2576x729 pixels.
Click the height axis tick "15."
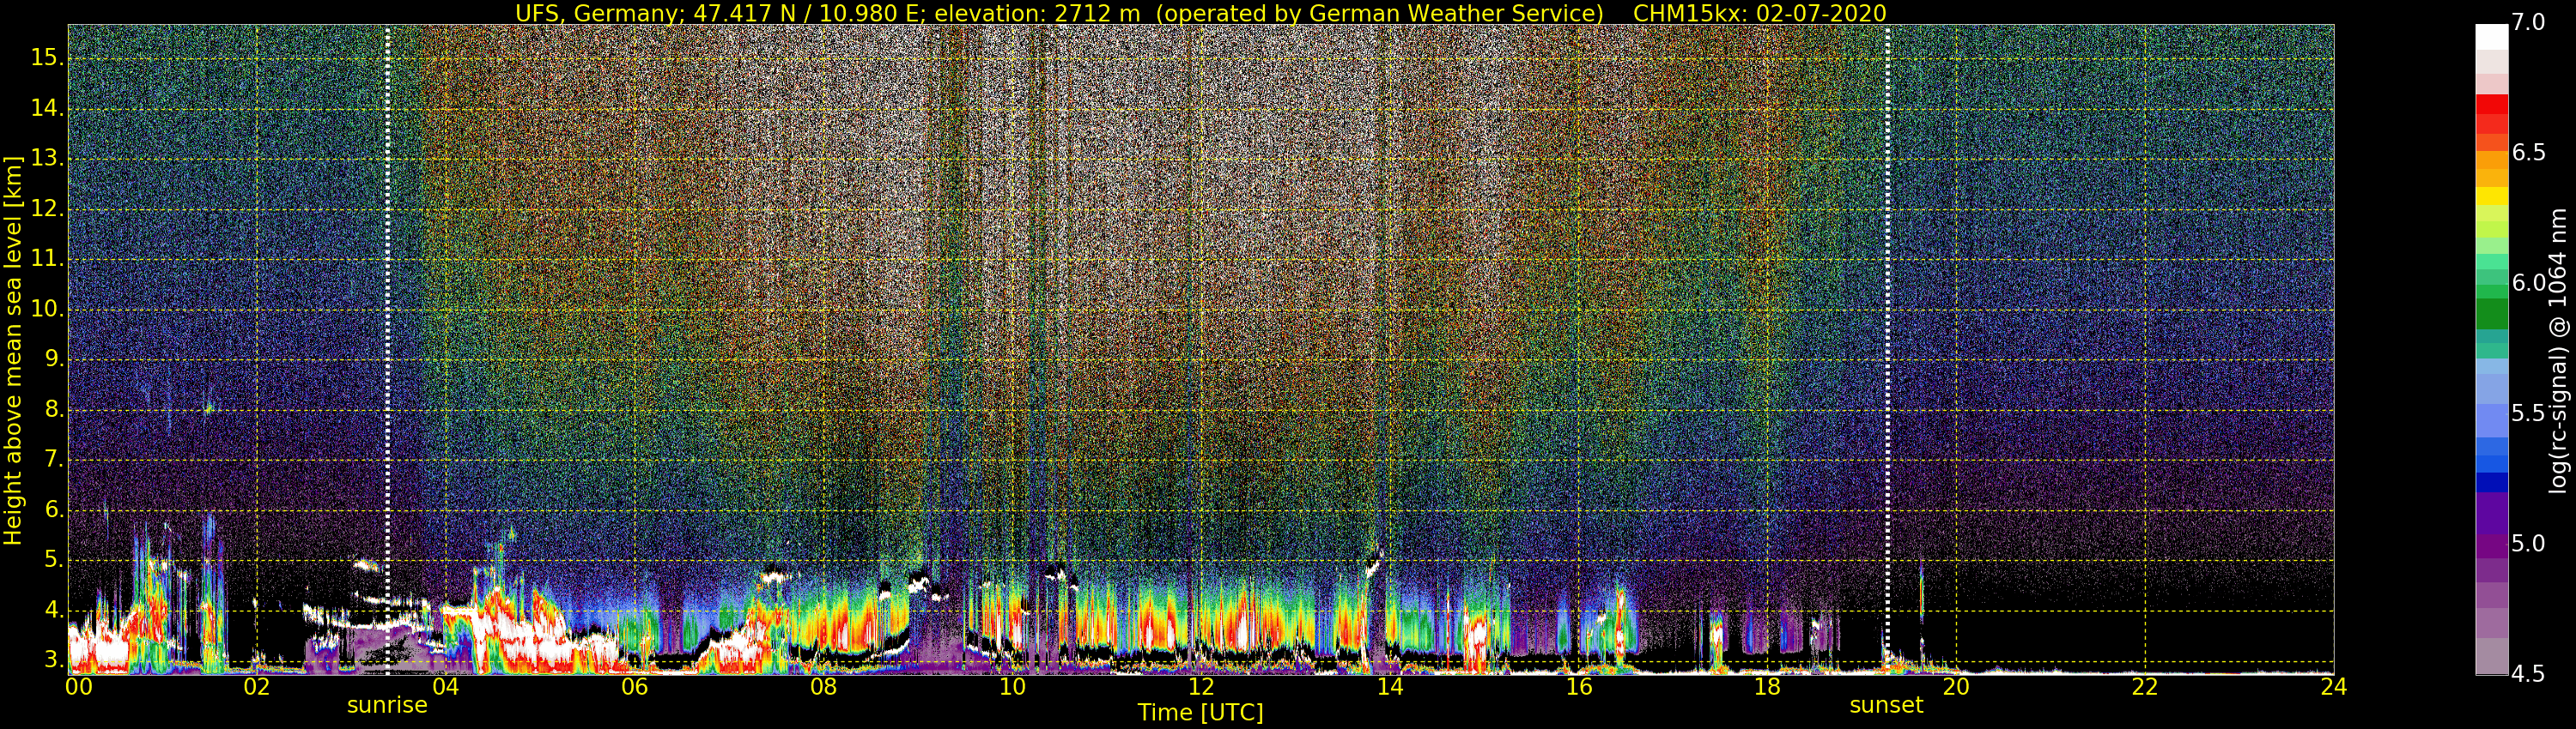tap(47, 58)
